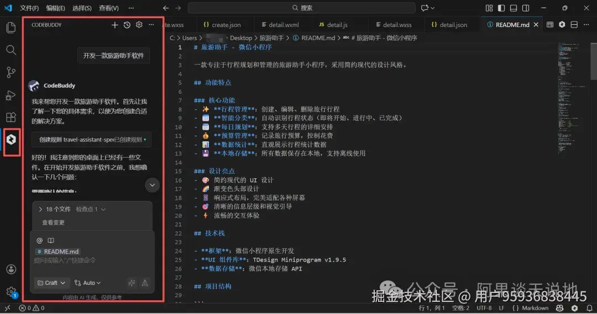Viewport: 597px width, 314px height.
Task: Switch to the create.json tab
Action: pos(226,25)
